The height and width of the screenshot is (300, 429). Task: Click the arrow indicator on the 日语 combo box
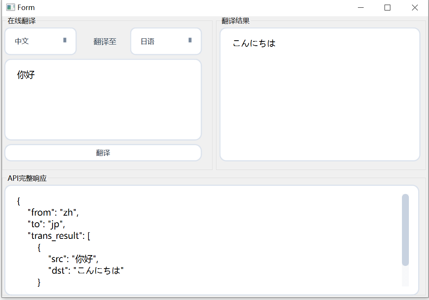(190, 40)
